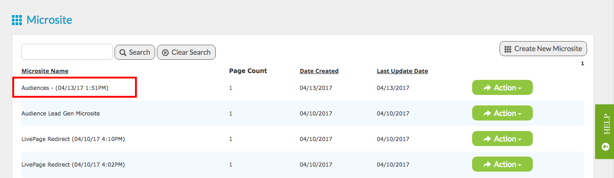614x178 pixels.
Task: Open the Action dropdown for the Audiences microsite
Action: coord(502,88)
